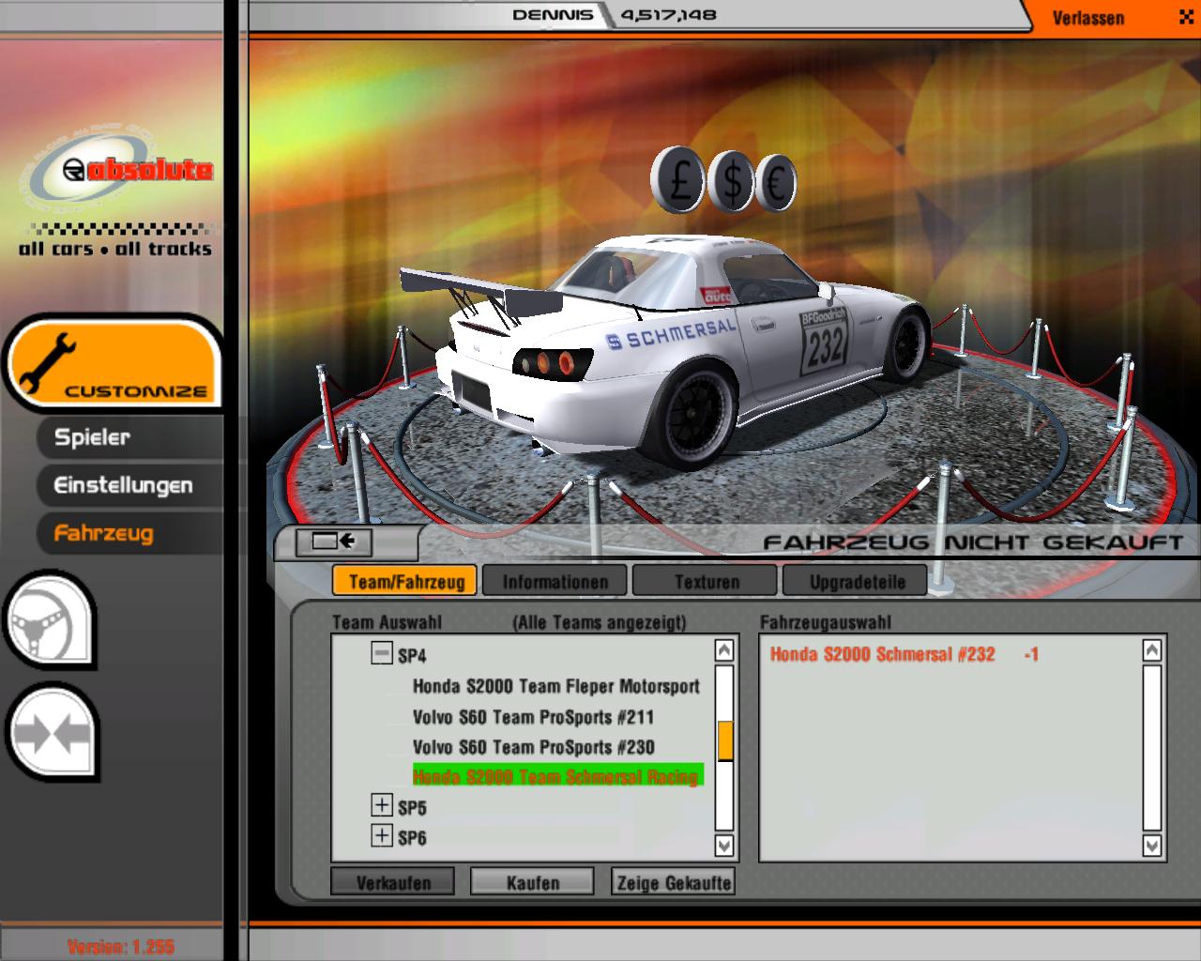Click the DENNIS player name
Image resolution: width=1201 pixels, height=961 pixels.
553,14
